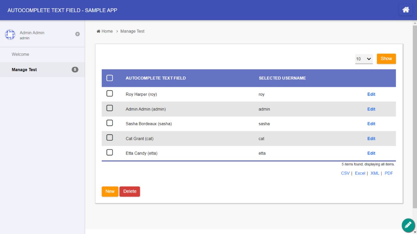417x234 pixels.
Task: Click the home icon in the top bar
Action: pos(406,10)
